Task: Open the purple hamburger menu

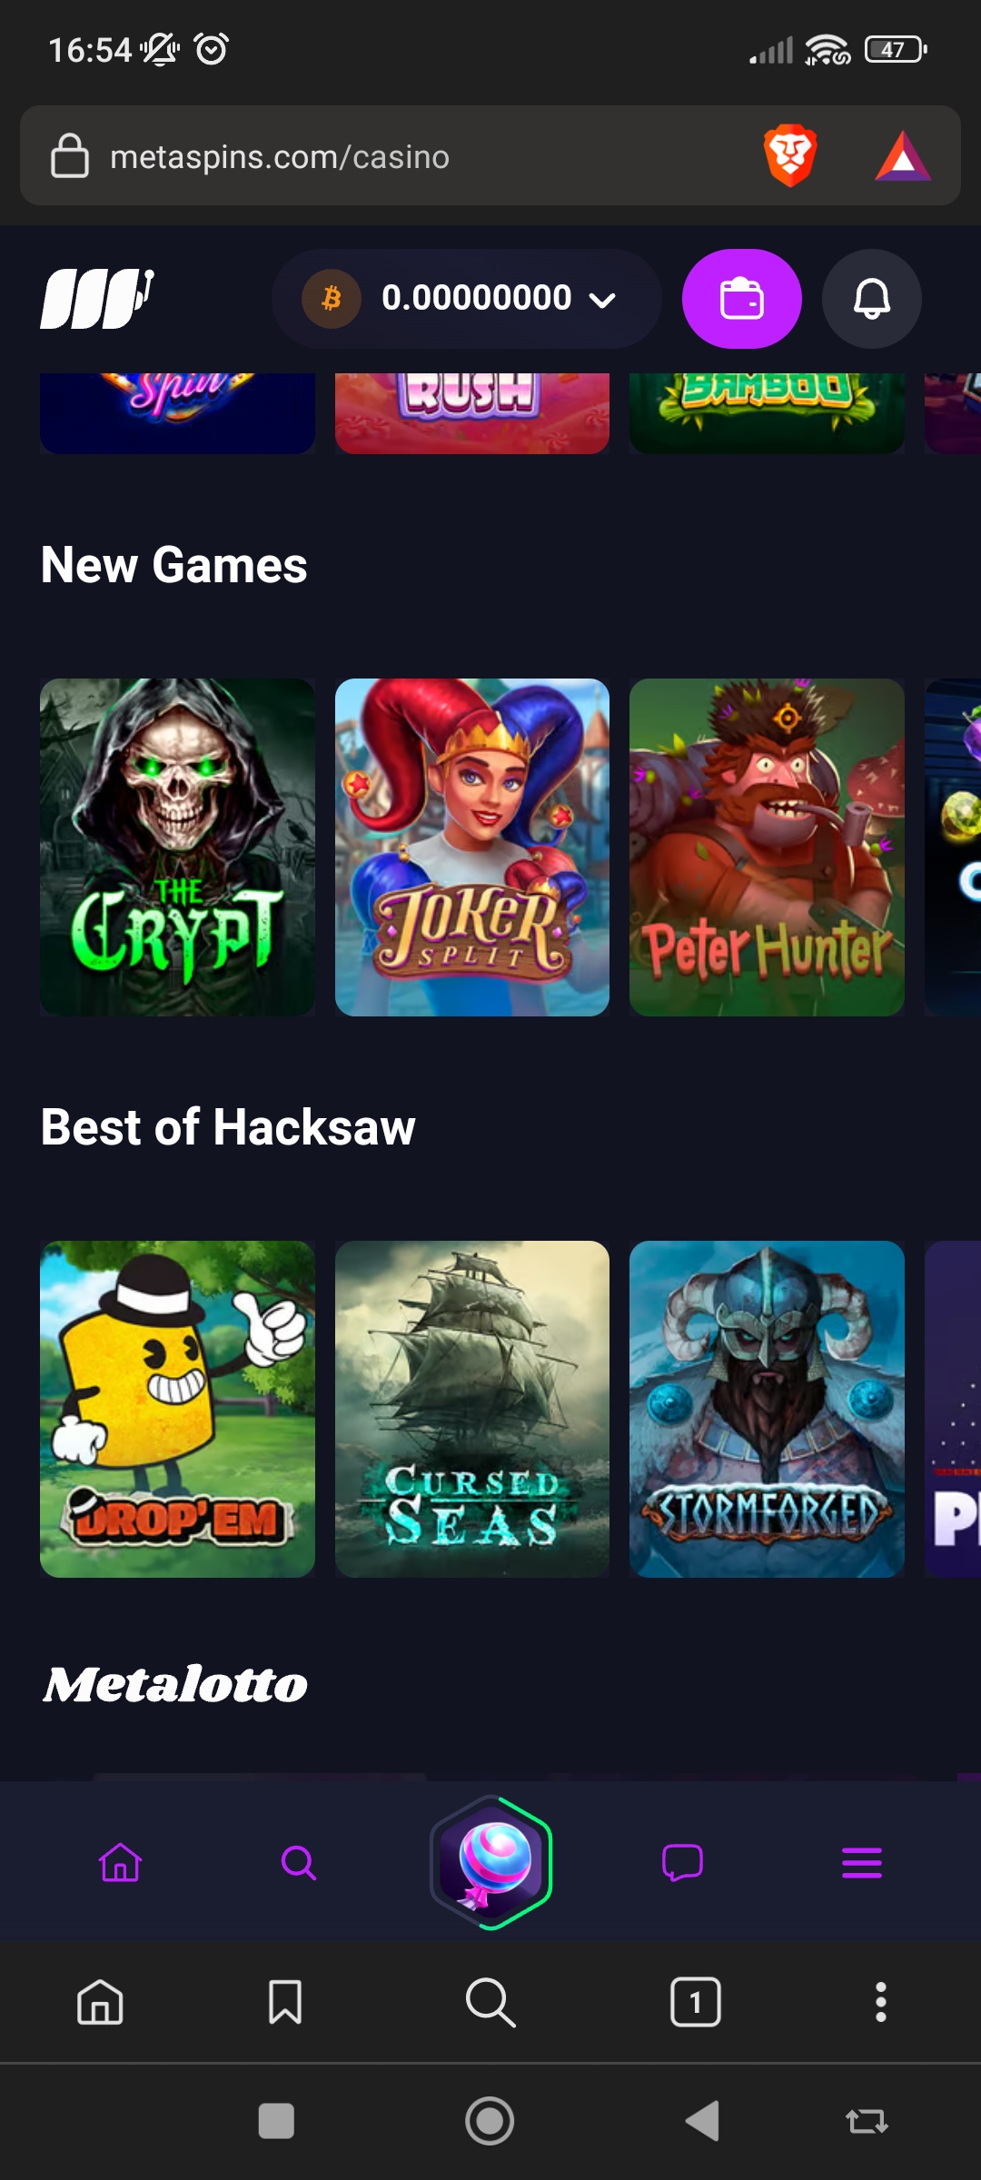Action: click(862, 1863)
